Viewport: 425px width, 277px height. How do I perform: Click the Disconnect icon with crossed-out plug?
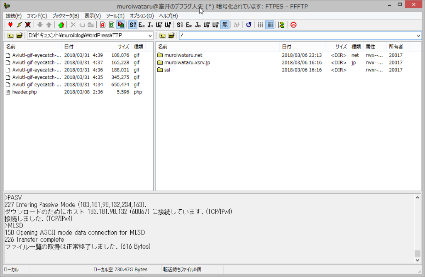click(27, 25)
